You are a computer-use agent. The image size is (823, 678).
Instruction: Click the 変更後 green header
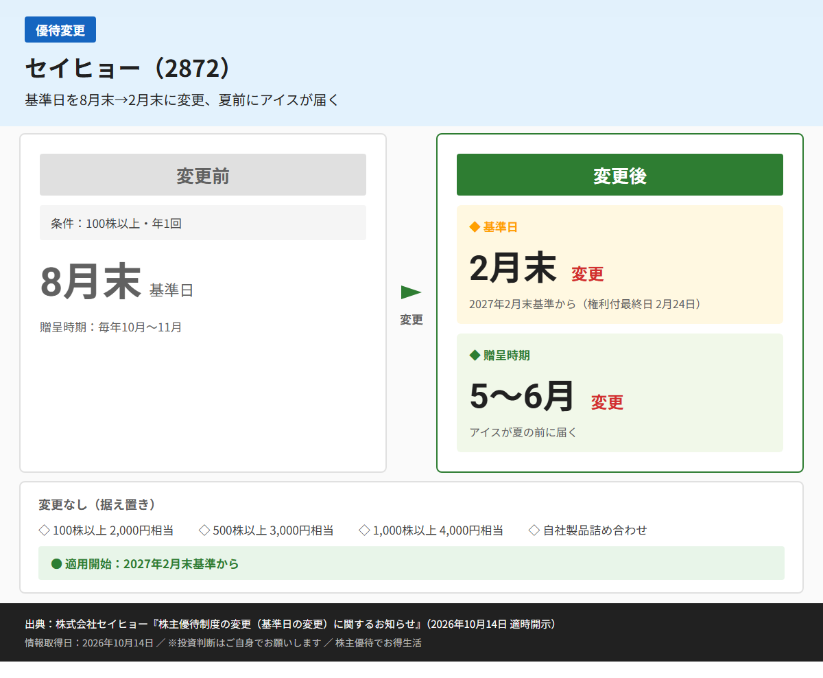pos(620,175)
